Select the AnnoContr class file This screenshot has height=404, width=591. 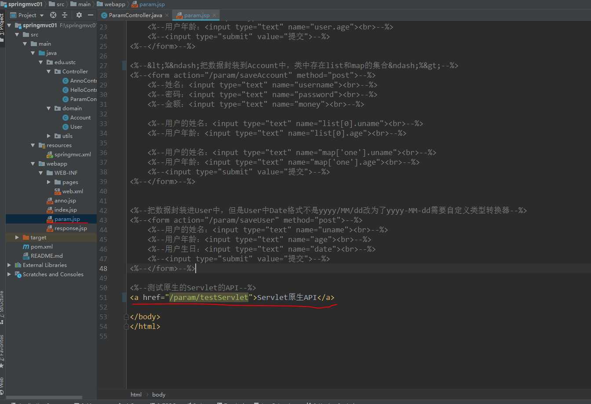pyautogui.click(x=79, y=80)
